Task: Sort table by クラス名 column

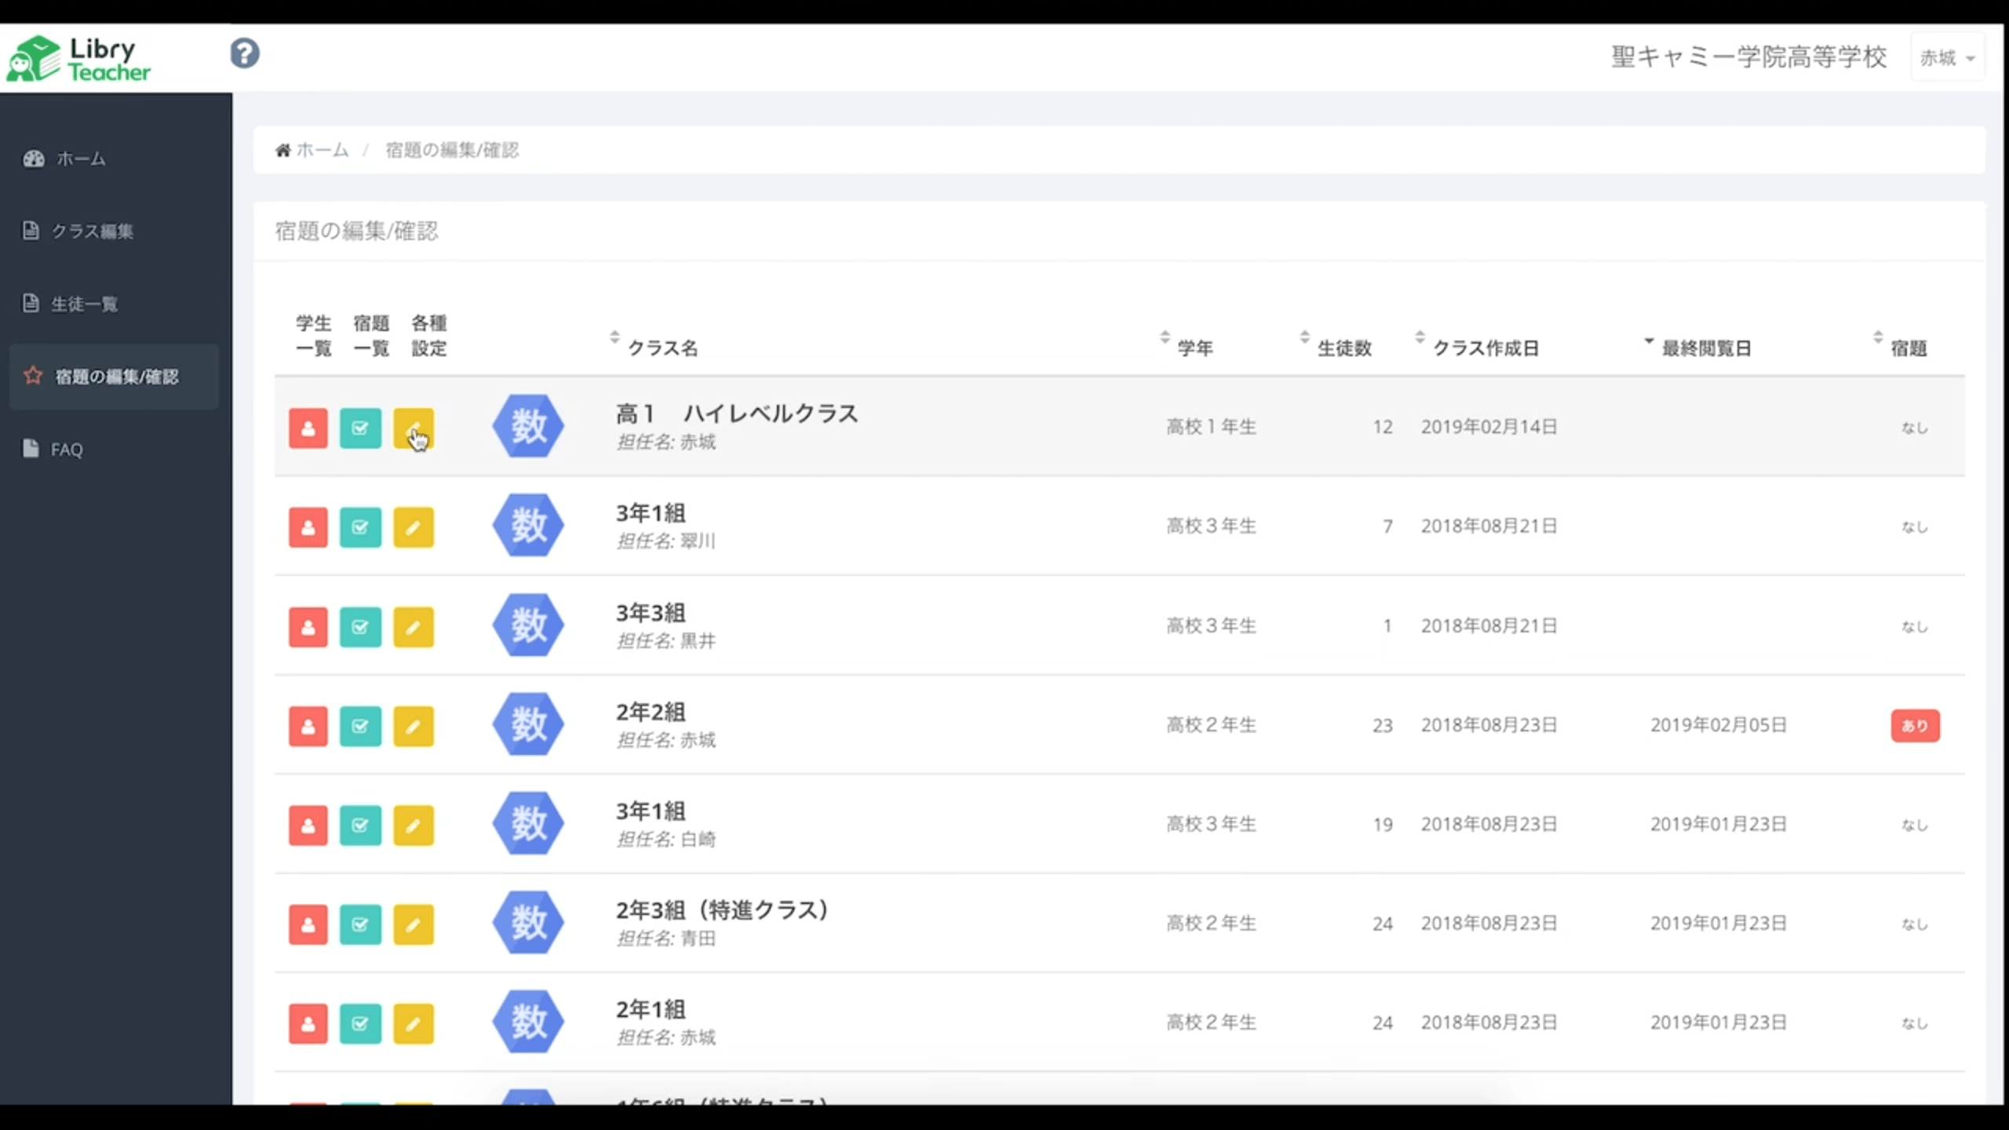Action: click(662, 348)
